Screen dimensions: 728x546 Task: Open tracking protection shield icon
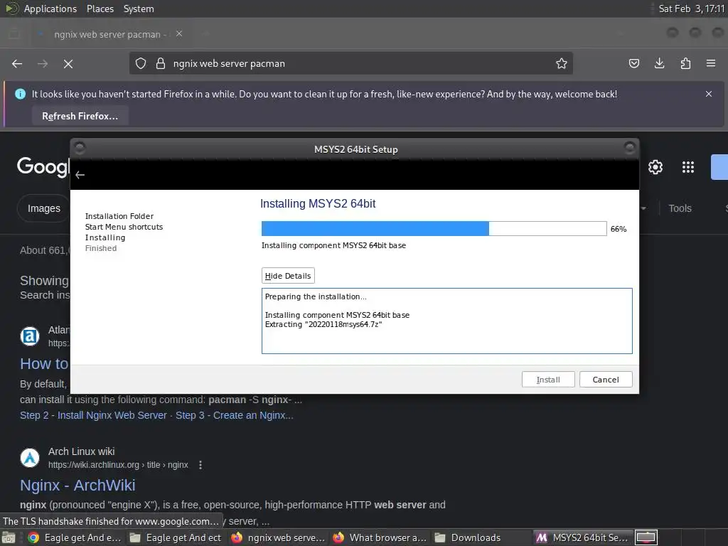141,63
